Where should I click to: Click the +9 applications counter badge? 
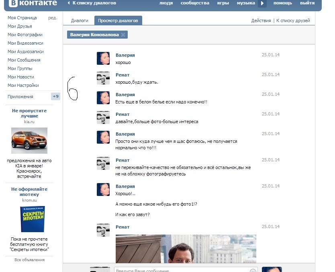coord(55,96)
